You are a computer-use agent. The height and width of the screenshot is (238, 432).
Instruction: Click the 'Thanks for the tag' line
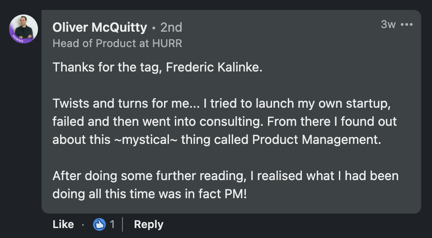pyautogui.click(x=108, y=67)
